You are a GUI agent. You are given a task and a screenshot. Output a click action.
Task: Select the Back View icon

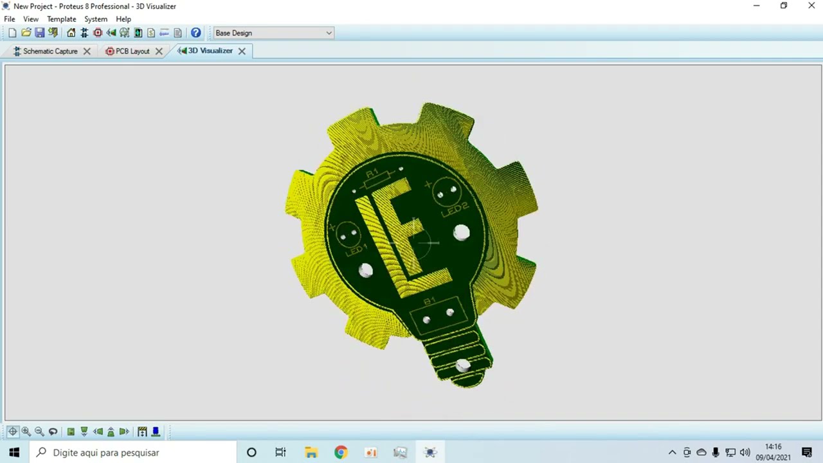[x=111, y=431]
